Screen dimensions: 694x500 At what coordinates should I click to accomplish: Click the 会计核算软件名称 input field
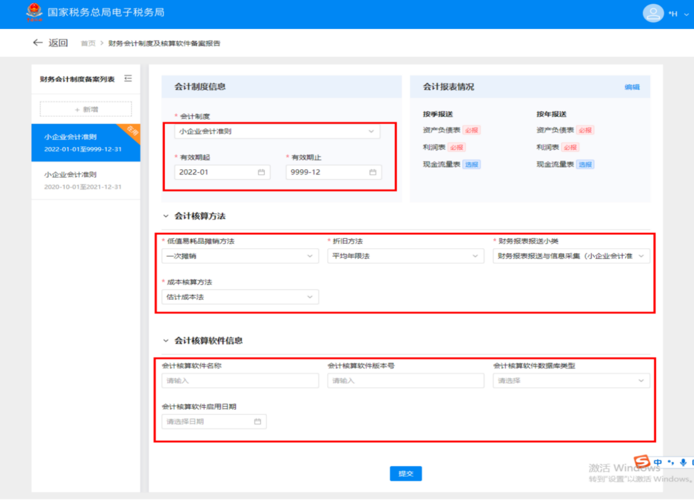pos(240,381)
